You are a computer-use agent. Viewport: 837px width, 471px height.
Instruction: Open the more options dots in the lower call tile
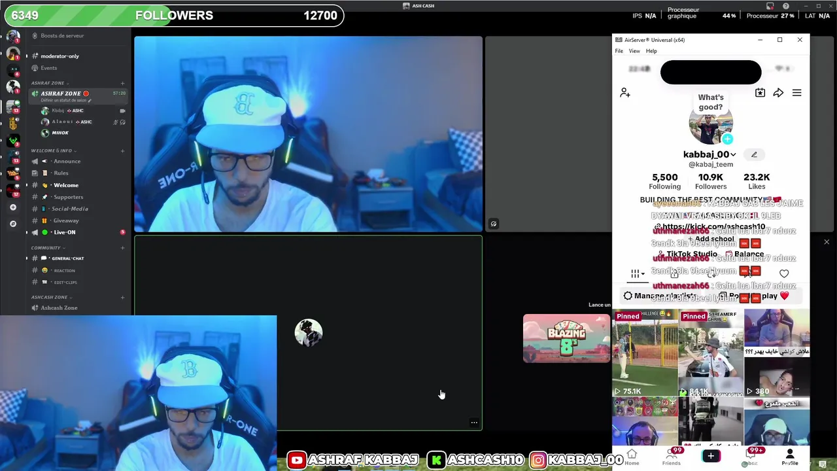(474, 423)
